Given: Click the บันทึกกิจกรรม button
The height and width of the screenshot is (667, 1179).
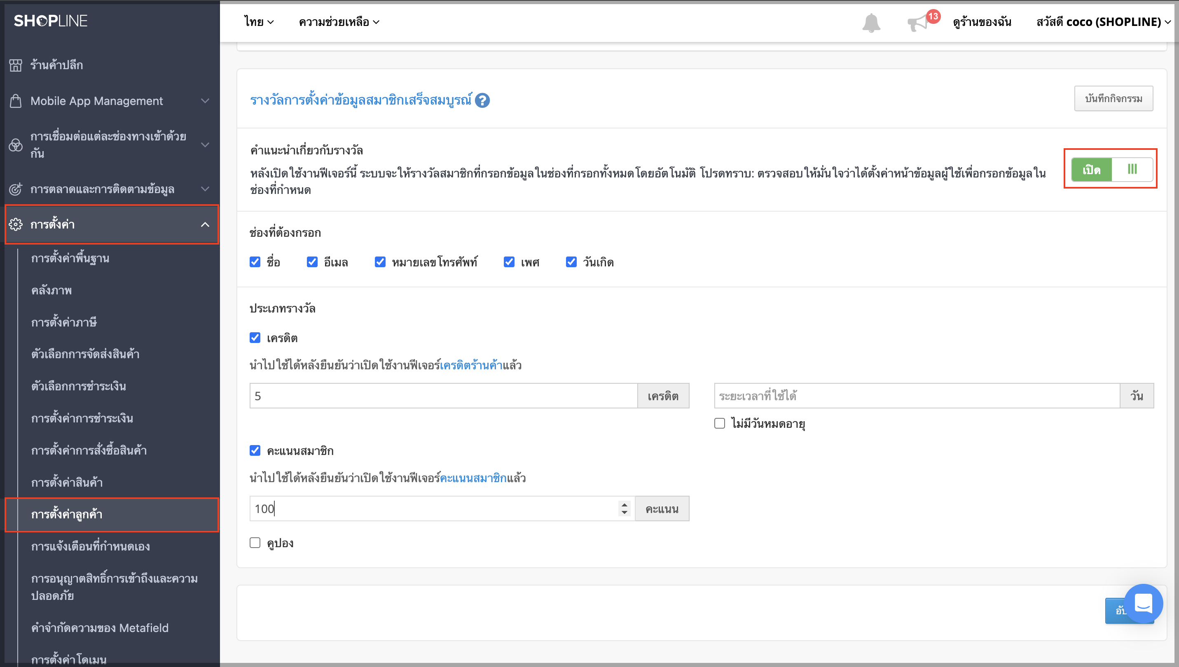Looking at the screenshot, I should [1113, 98].
